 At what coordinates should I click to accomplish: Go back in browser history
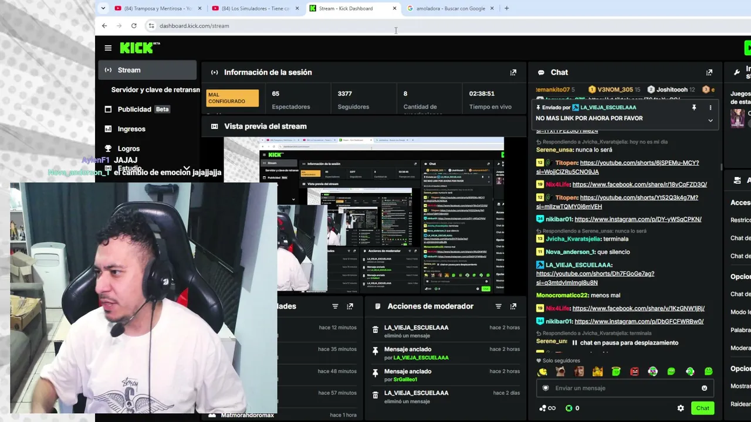[x=104, y=26]
